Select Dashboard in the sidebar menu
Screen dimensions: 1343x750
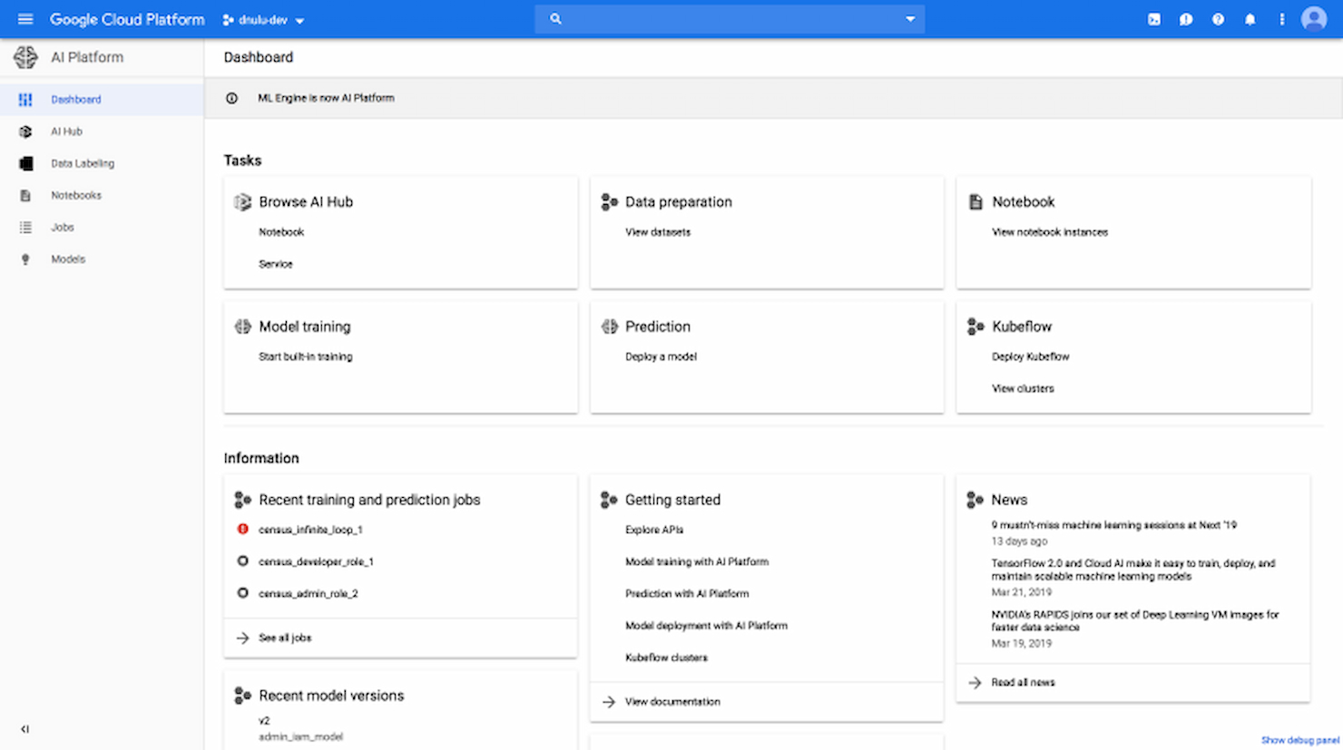pyautogui.click(x=75, y=99)
